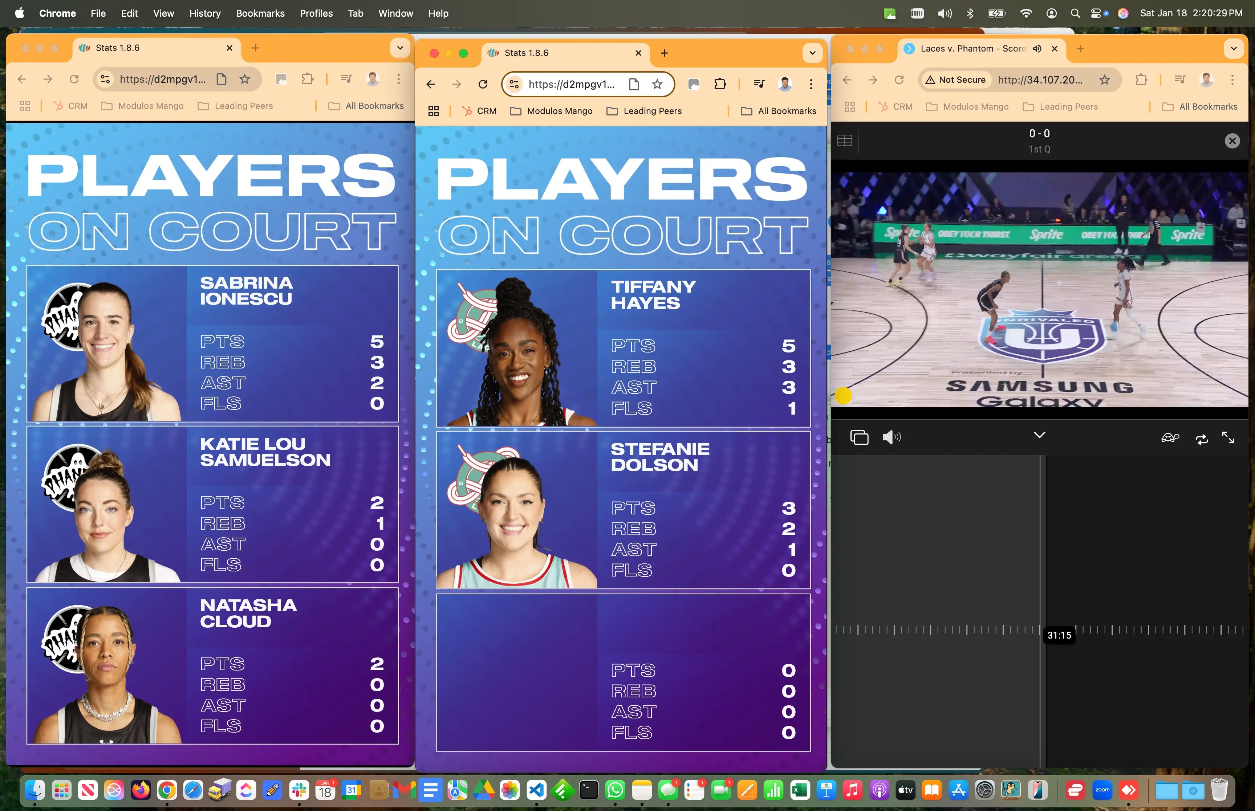This screenshot has height=811, width=1255.
Task: Mute the video player volume icon
Action: click(891, 437)
